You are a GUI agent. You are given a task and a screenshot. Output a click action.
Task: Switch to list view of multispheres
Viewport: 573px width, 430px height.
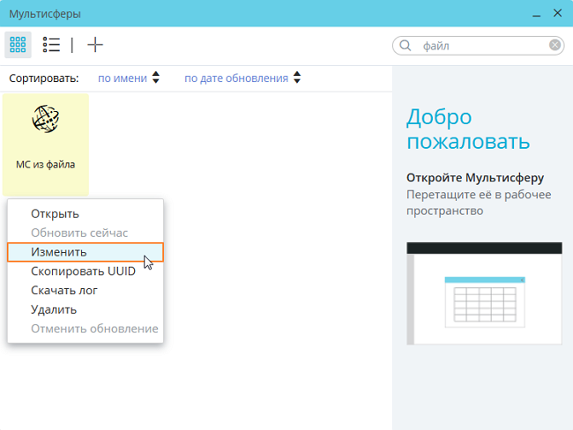pyautogui.click(x=51, y=45)
